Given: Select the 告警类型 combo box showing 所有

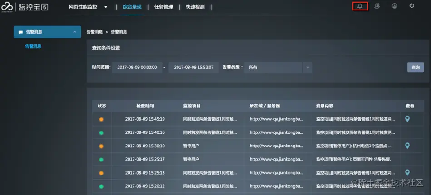Looking at the screenshot, I should 278,67.
